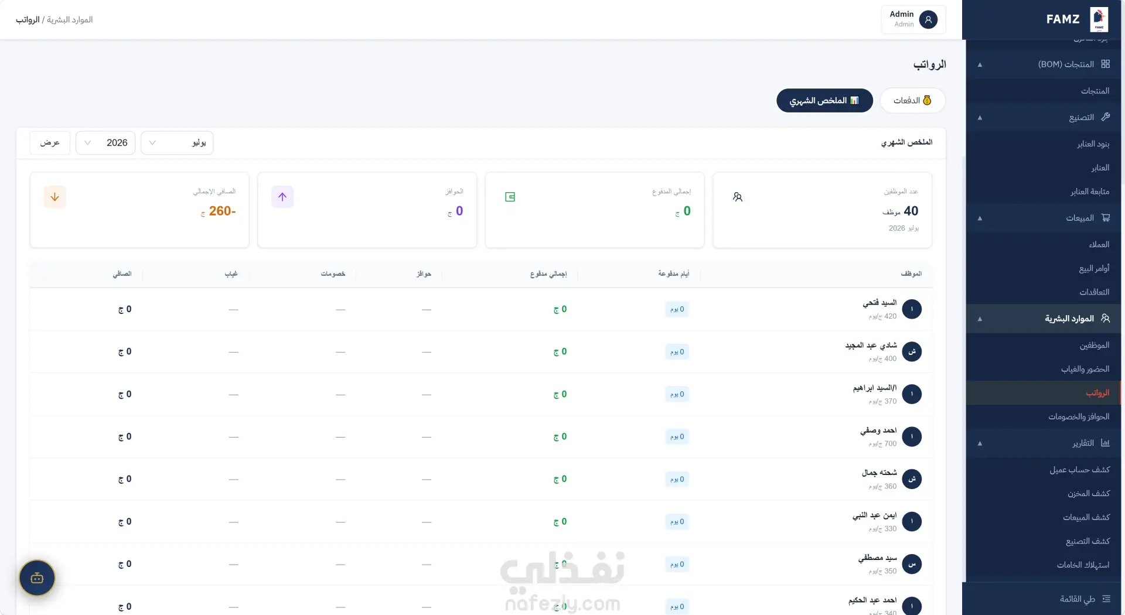1125x615 pixels.
Task: Click the أيام مدفوعة column header
Action: [673, 274]
